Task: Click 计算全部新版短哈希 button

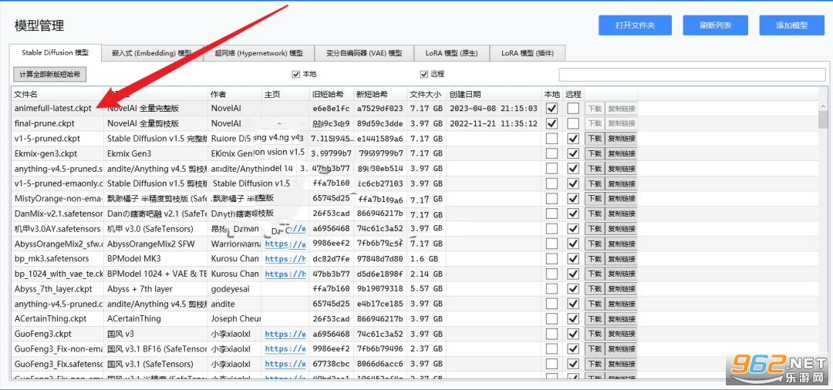Action: [x=49, y=74]
